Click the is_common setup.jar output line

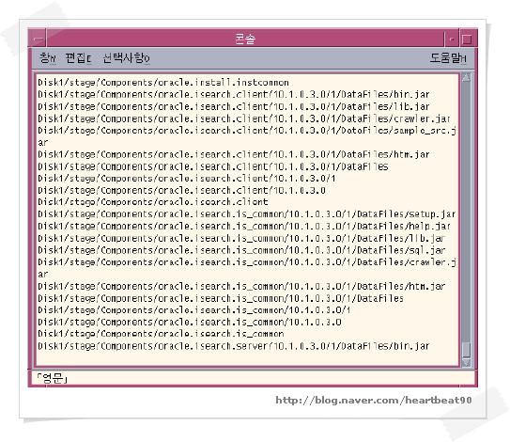point(246,214)
